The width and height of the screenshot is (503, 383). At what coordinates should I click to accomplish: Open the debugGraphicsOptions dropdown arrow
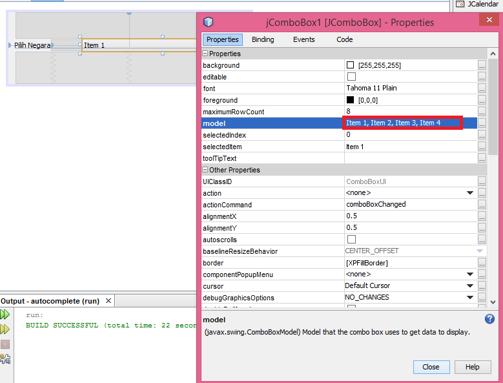click(469, 297)
